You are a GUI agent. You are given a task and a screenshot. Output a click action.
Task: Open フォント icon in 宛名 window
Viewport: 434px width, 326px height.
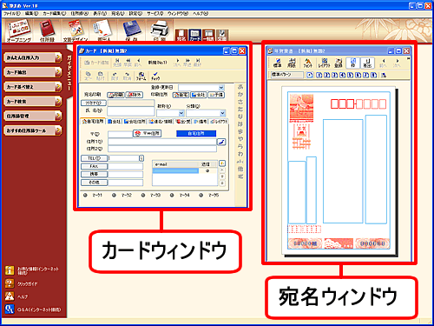click(x=308, y=63)
